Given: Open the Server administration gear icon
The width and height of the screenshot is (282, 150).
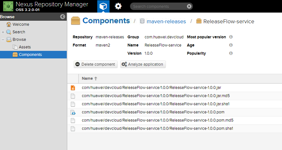Looking at the screenshot, I should point(118,6).
